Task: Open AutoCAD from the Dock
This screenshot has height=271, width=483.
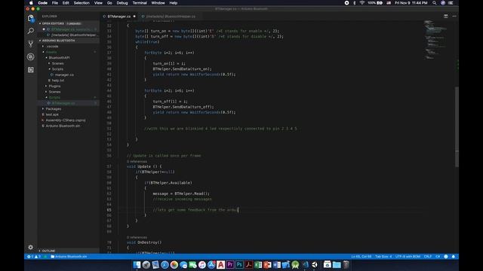Action: pos(220,264)
